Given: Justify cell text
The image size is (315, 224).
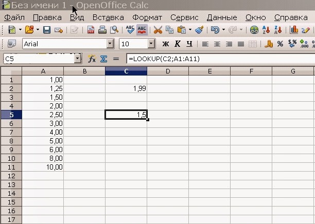Looking at the screenshot, I should pyautogui.click(x=241, y=44).
